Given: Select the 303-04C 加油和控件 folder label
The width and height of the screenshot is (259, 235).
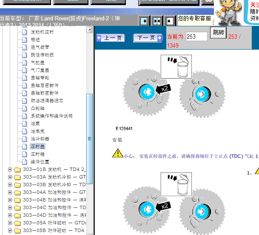Looking at the screenshot, I should click(54, 207).
